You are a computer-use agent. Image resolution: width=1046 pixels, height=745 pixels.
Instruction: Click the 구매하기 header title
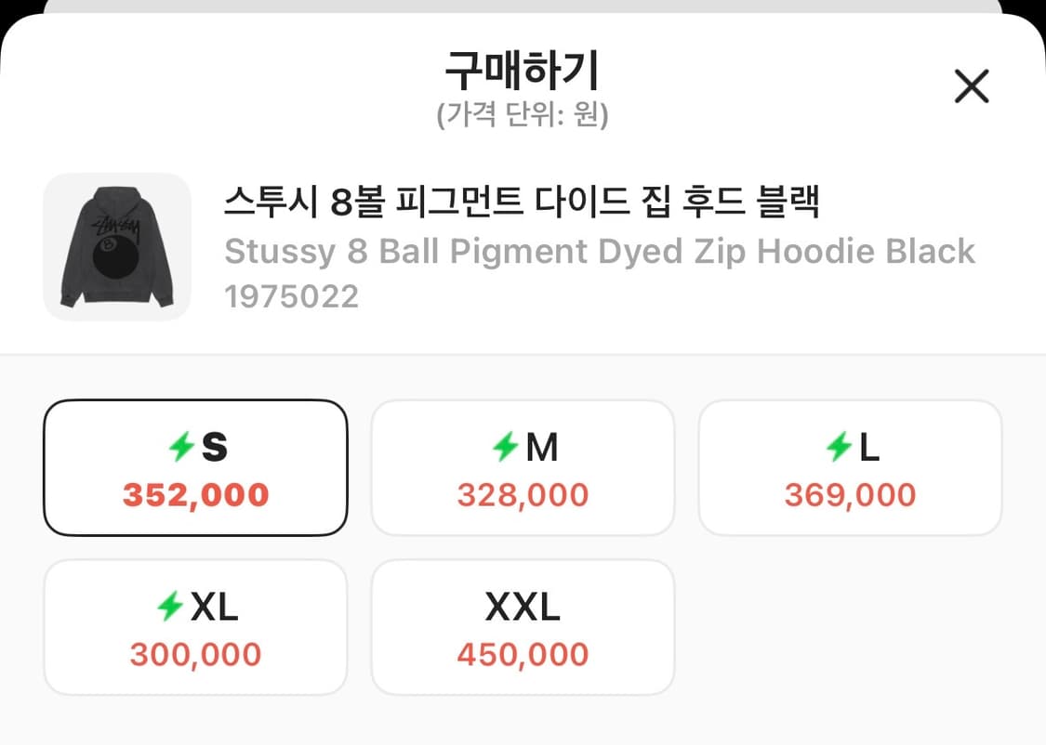523,70
